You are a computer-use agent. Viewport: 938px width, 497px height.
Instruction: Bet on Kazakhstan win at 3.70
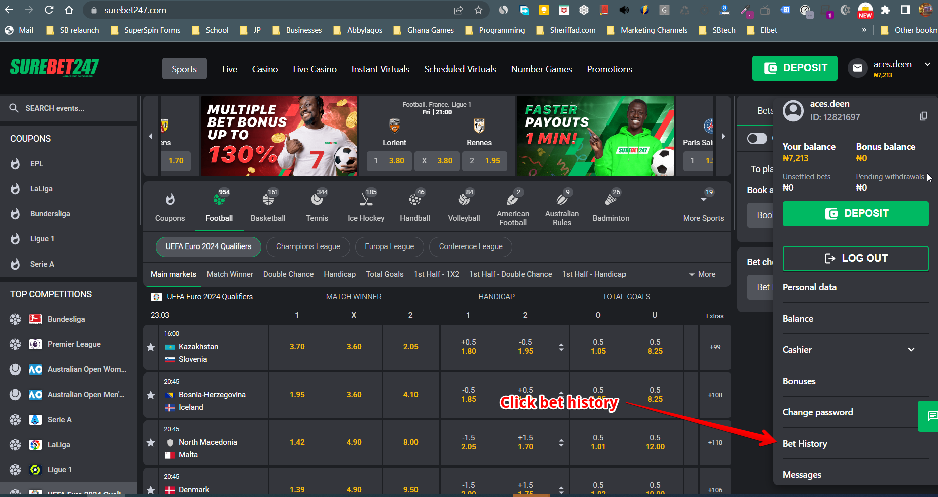(297, 347)
